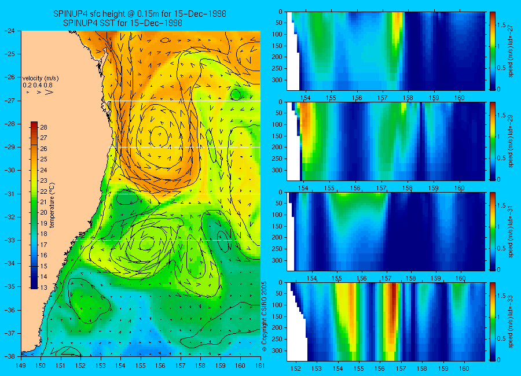
Task: Click the '-31' latitude label on the map axis
Action: 9,194
